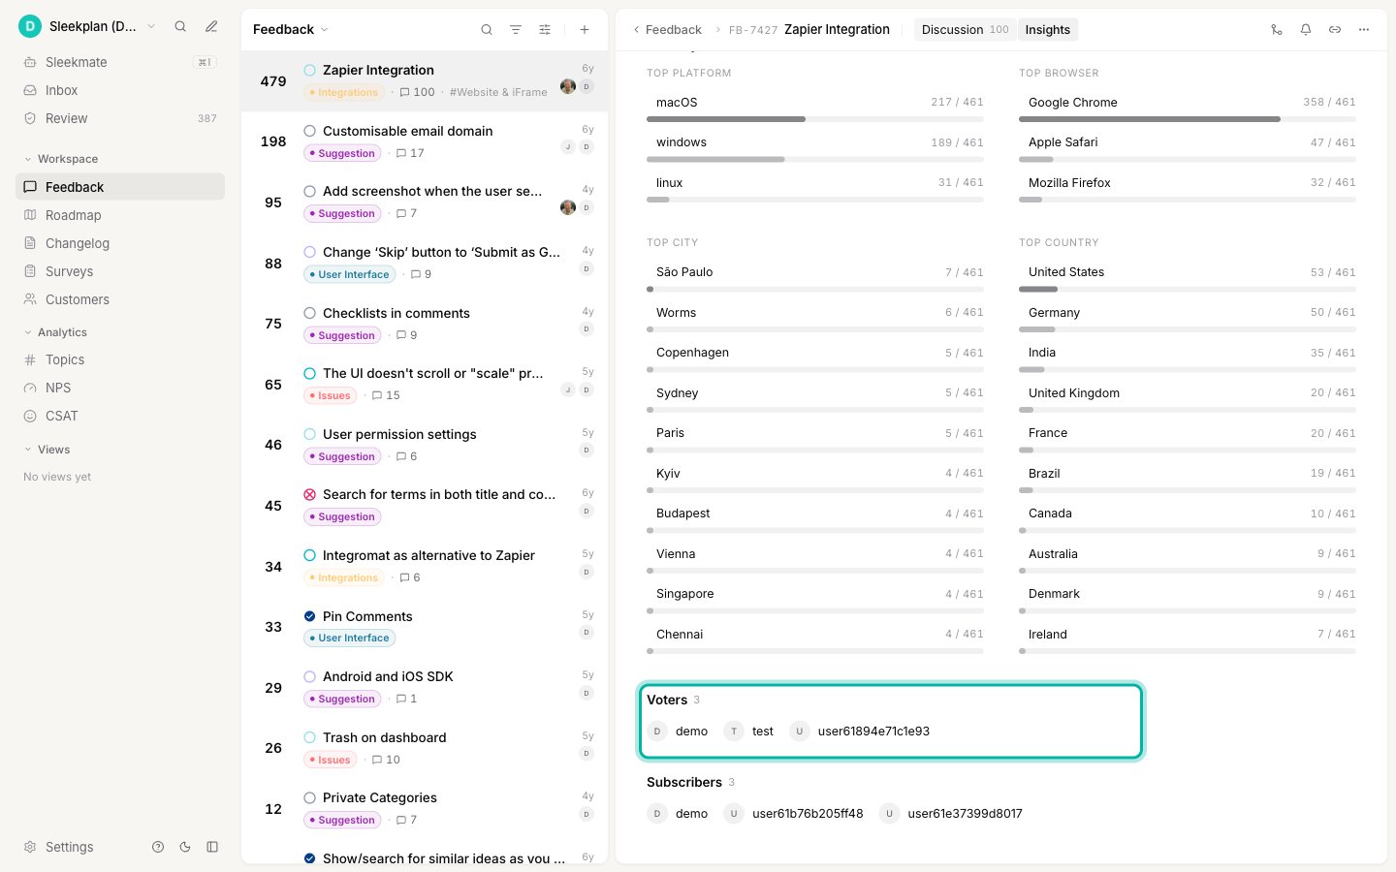Image resolution: width=1396 pixels, height=872 pixels.
Task: Open the Customers section
Action: pos(120,299)
